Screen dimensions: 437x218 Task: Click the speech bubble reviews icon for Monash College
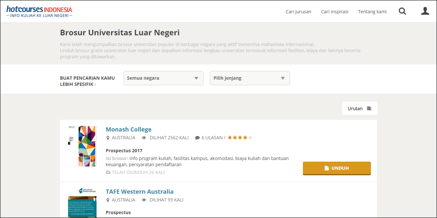coord(197,138)
